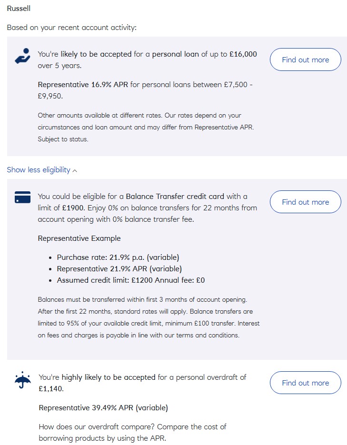Click the overdraft comparison question text
The image size is (347, 445).
[x=132, y=432]
